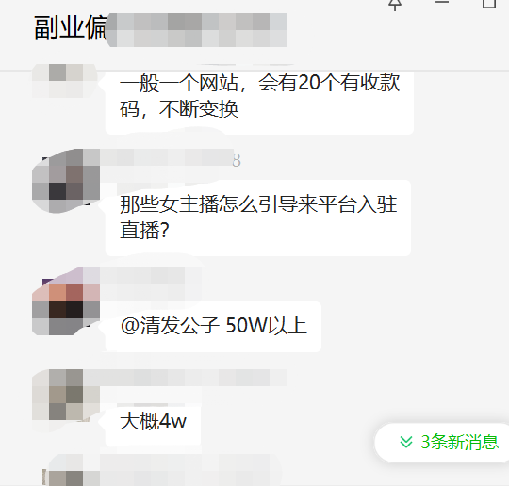509x486 pixels.
Task: Open avatar of the 50W以上 message sender
Action: click(x=66, y=301)
